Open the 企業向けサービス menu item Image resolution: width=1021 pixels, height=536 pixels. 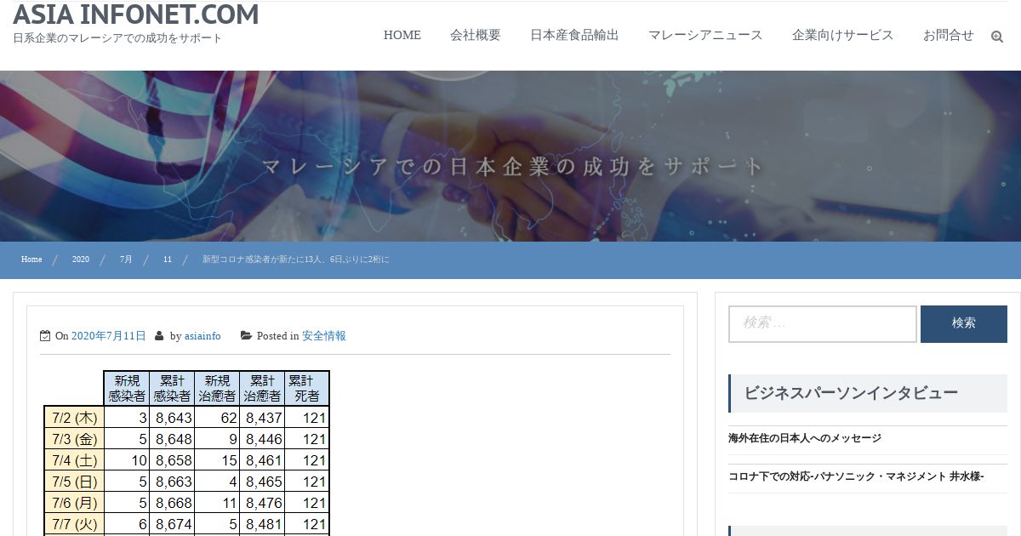coord(842,35)
